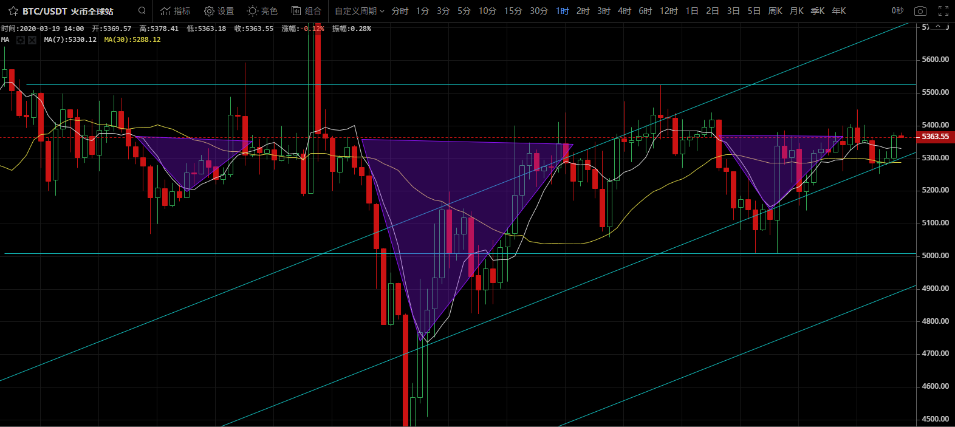955x427 pixels.
Task: Switch to the 5日 interval
Action: click(754, 11)
